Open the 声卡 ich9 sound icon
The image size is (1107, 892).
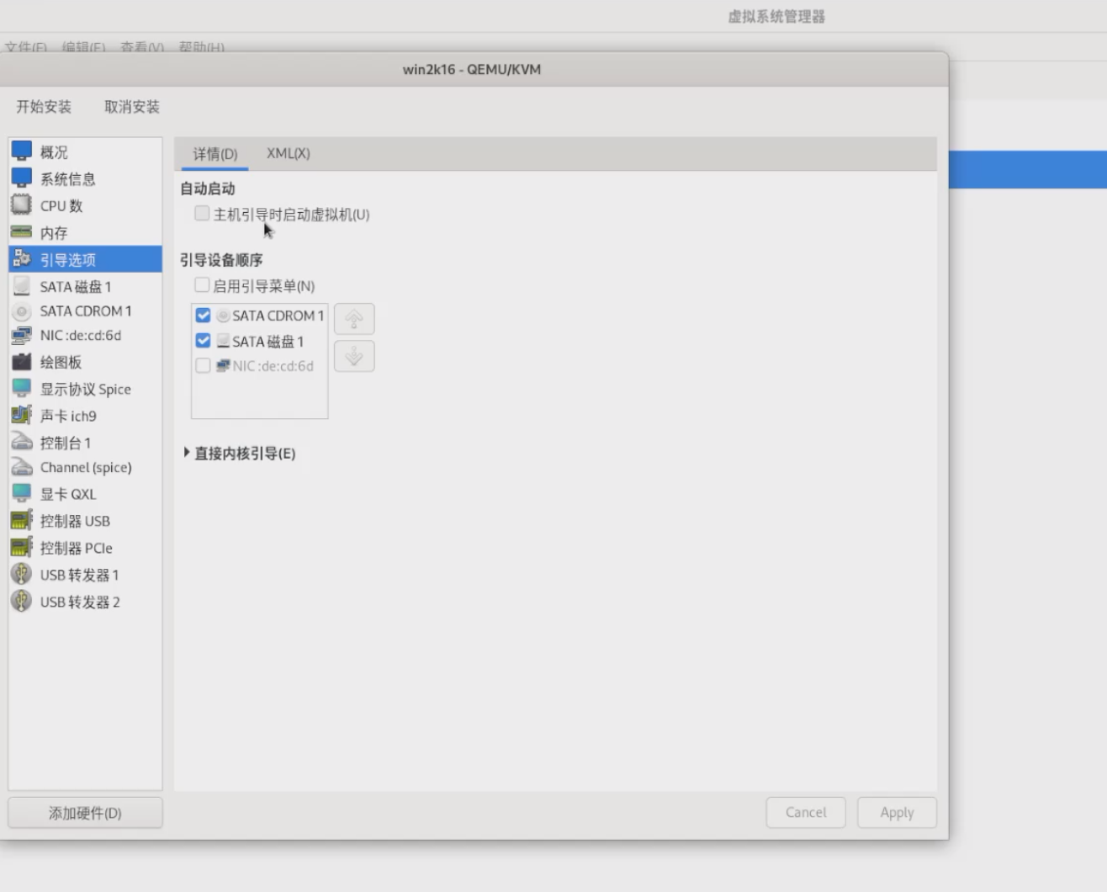21,415
